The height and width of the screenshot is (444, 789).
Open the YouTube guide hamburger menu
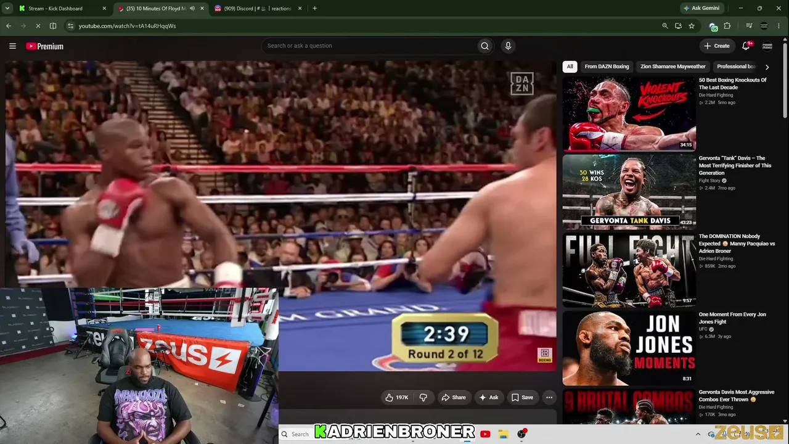pyautogui.click(x=12, y=46)
